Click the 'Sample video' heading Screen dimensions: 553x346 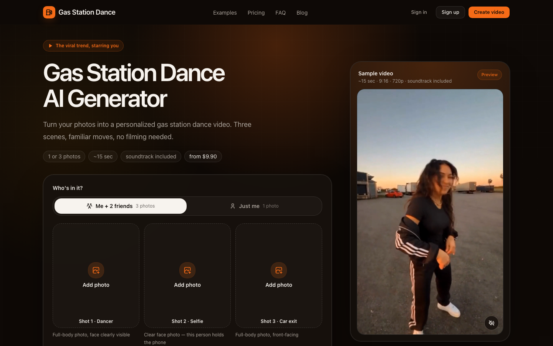(x=376, y=73)
